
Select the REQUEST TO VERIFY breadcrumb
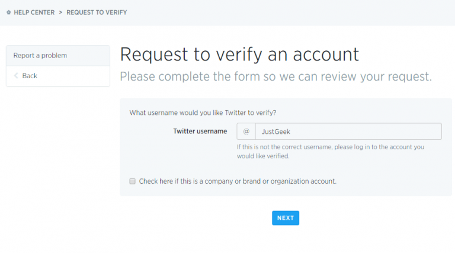[x=97, y=12]
